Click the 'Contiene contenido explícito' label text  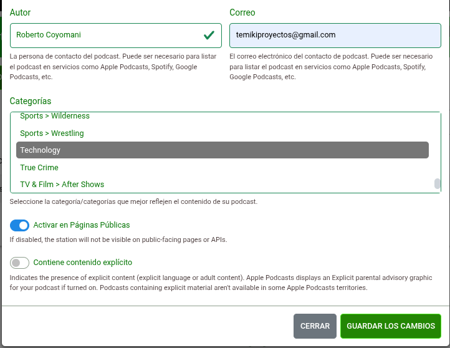coord(82,263)
